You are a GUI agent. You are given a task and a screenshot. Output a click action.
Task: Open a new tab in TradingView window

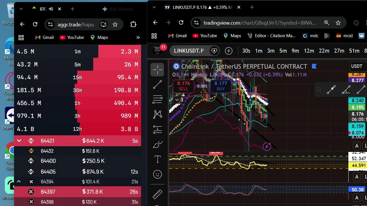tap(252, 7)
